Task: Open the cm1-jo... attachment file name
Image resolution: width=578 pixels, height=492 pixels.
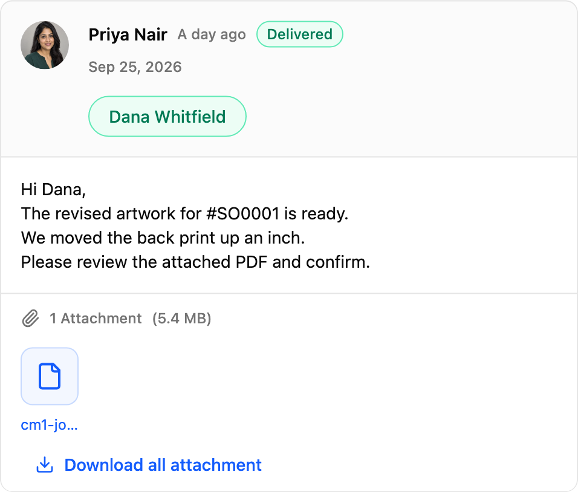Action: pos(49,425)
